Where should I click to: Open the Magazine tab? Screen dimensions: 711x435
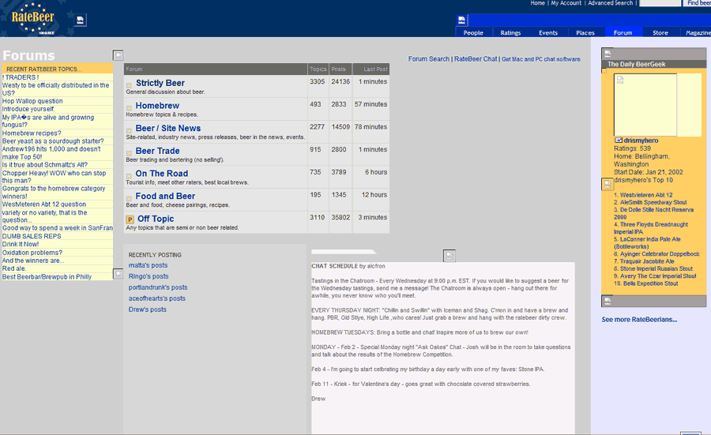(698, 32)
